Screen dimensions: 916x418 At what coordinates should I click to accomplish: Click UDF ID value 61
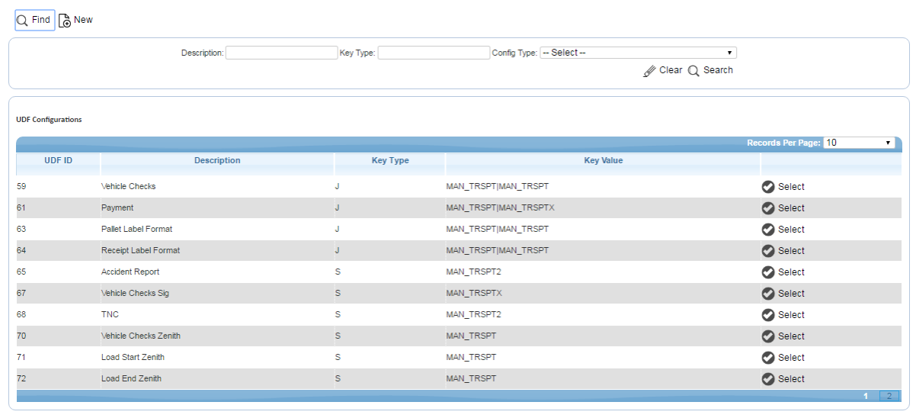point(21,208)
